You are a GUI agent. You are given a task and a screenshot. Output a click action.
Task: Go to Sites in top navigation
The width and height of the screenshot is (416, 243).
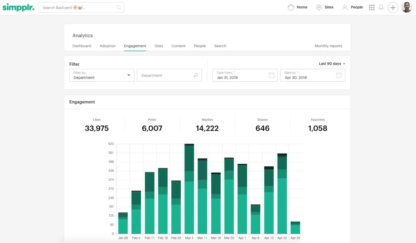[x=329, y=7]
